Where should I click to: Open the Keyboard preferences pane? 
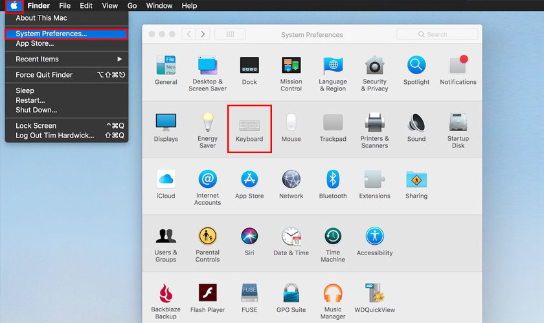[249, 129]
